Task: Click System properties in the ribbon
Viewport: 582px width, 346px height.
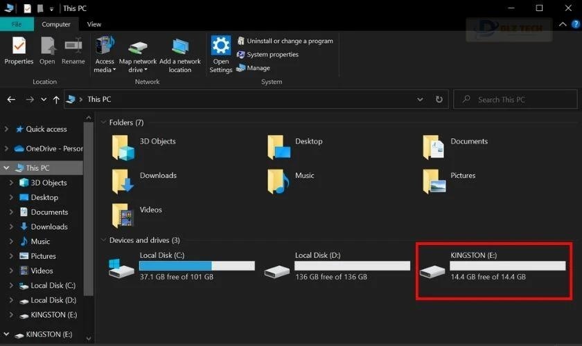Action: click(x=272, y=55)
